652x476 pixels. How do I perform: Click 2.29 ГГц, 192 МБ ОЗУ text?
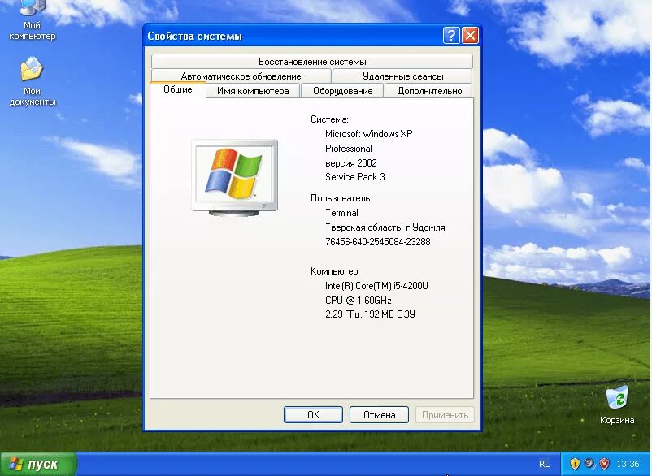click(x=370, y=314)
